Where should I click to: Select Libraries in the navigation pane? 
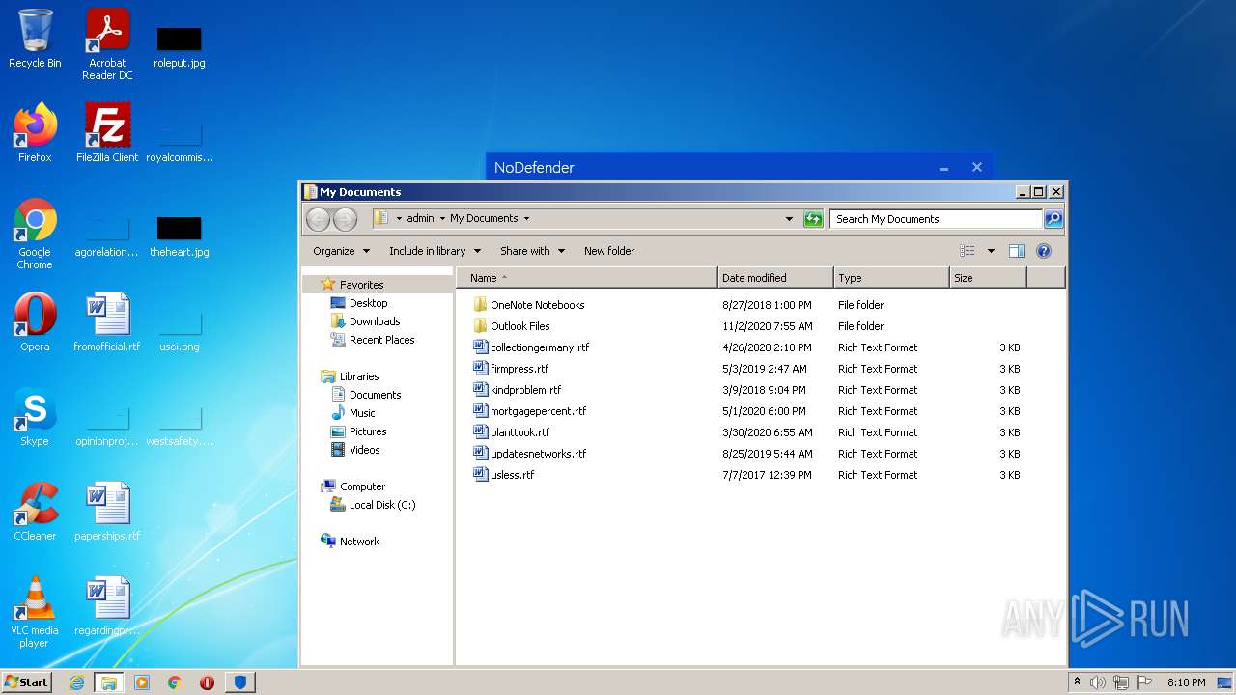click(x=359, y=376)
